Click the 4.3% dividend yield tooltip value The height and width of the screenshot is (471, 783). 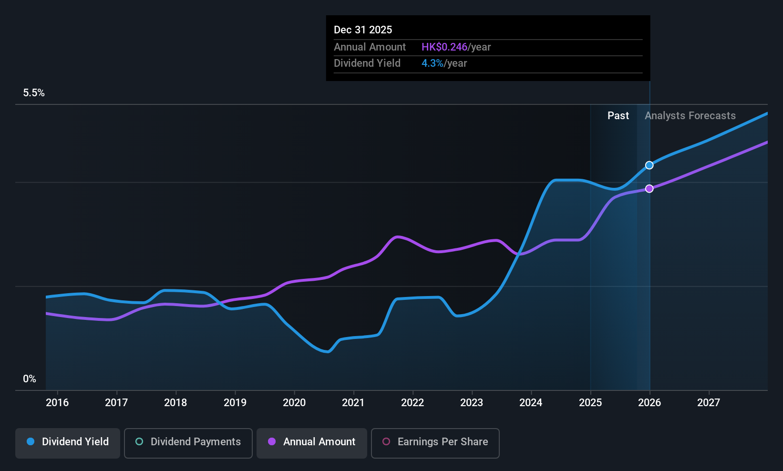[433, 63]
